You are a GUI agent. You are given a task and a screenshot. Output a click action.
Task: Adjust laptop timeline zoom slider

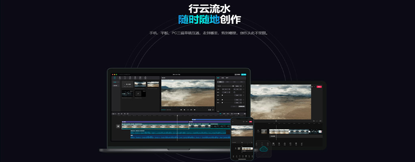tap(238, 113)
